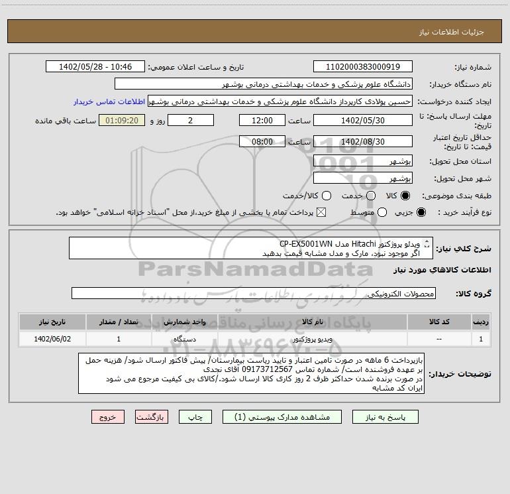This screenshot has width=510, height=494.
Task: Click the validity time field 08:00
Action: click(x=262, y=141)
